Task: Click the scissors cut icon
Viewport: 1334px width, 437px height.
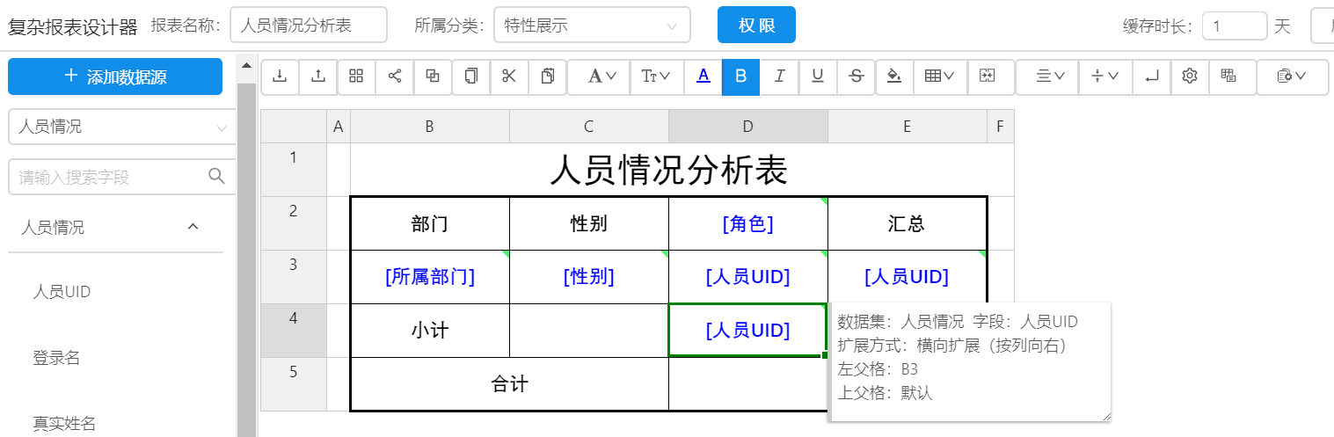Action: pyautogui.click(x=509, y=76)
